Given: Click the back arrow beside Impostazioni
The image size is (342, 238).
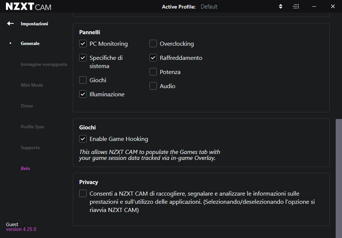Looking at the screenshot, I should (x=10, y=23).
